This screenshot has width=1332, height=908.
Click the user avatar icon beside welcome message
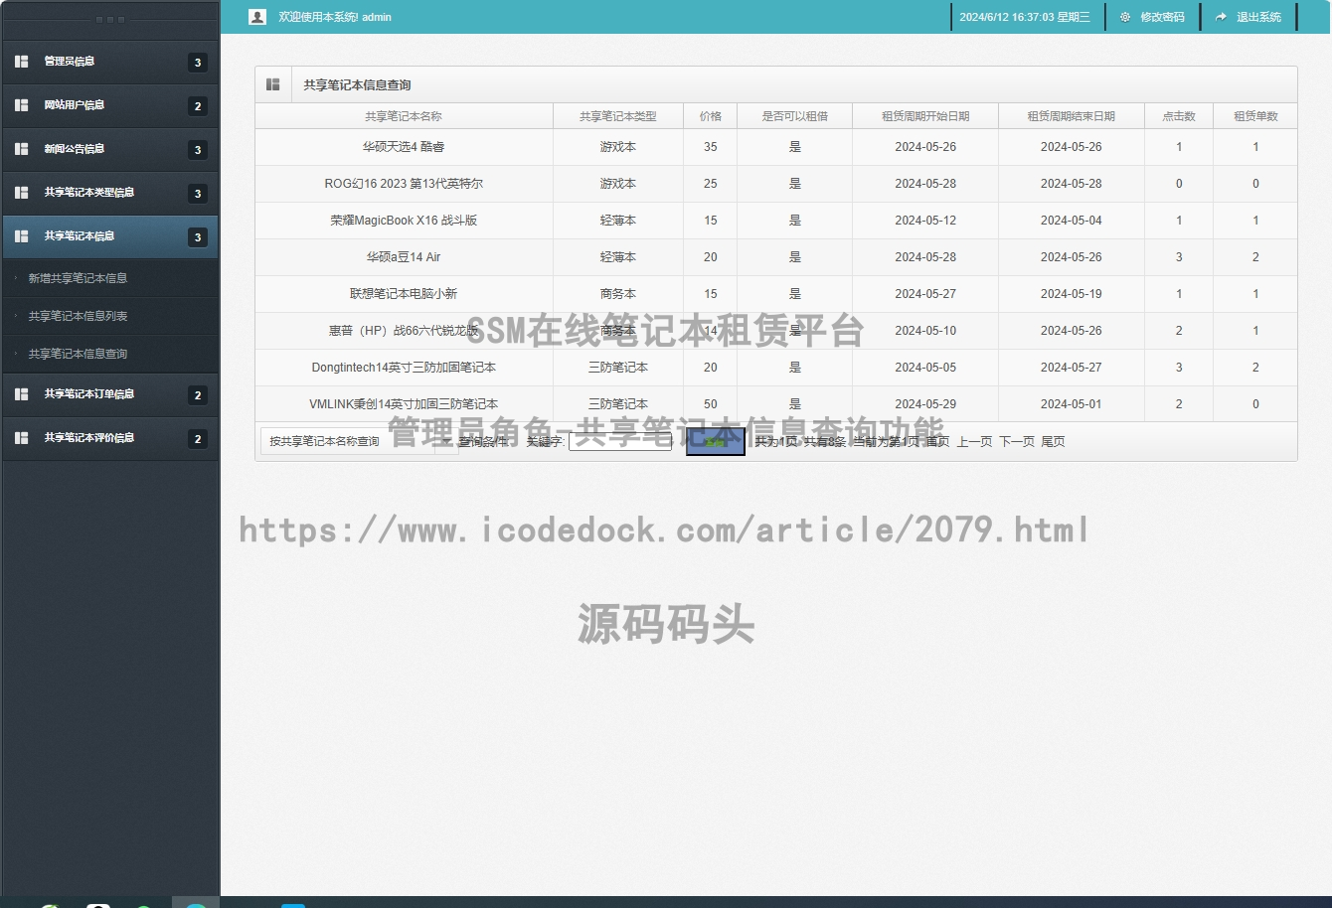tap(257, 17)
